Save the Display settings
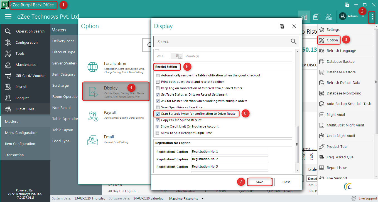 [260, 182]
